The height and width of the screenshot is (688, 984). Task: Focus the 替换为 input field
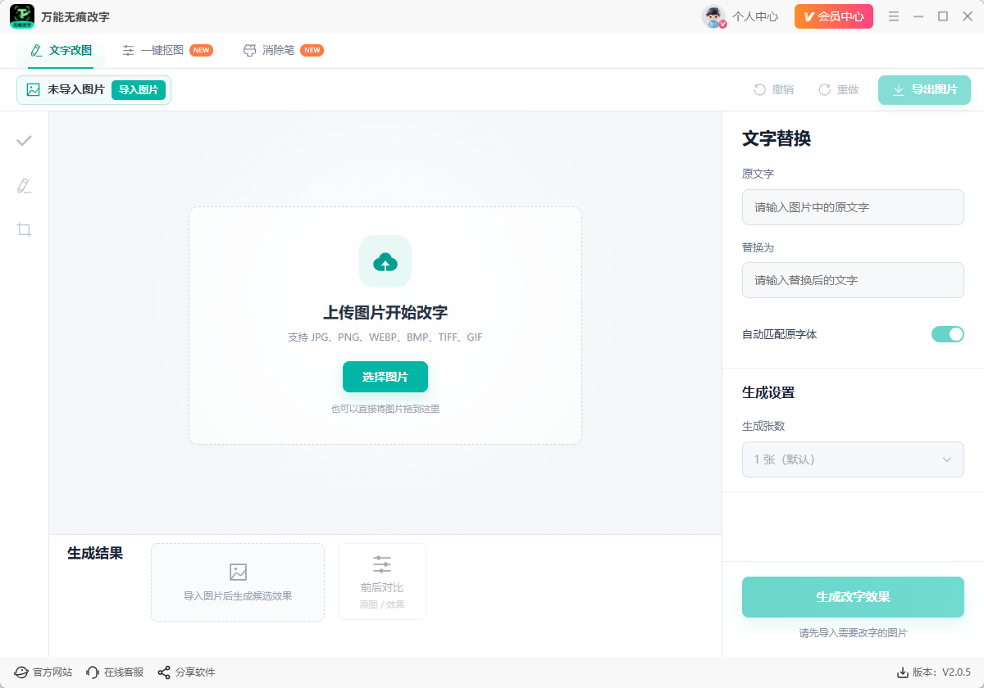click(x=853, y=280)
